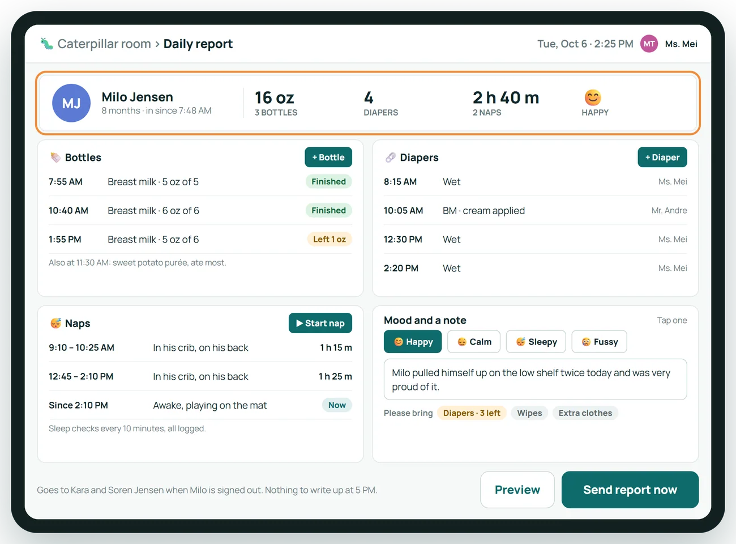Open the 10:40 AM bottle row
This screenshot has height=544, width=736.
pos(200,211)
